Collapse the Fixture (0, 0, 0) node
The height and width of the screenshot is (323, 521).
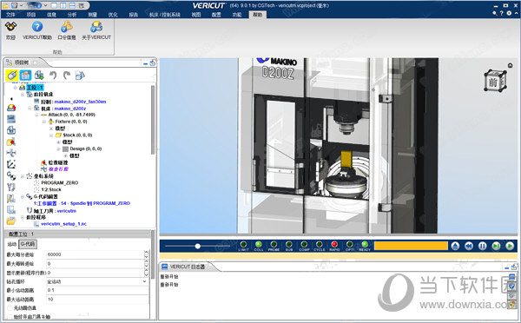coord(44,122)
